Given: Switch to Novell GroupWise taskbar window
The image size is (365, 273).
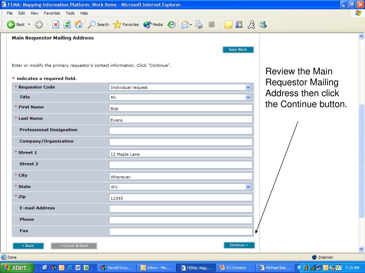Looking at the screenshot, I should [x=117, y=268].
